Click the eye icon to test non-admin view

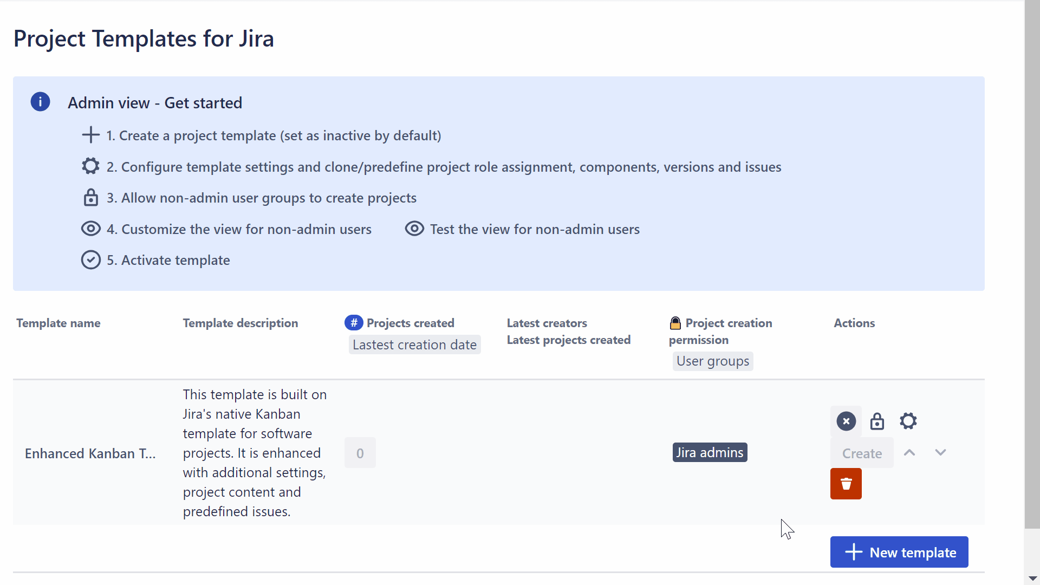coord(414,229)
